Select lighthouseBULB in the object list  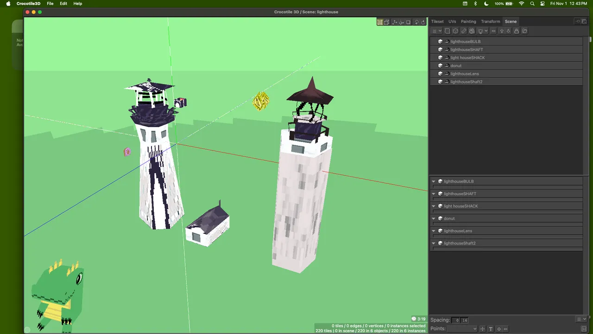(506, 41)
